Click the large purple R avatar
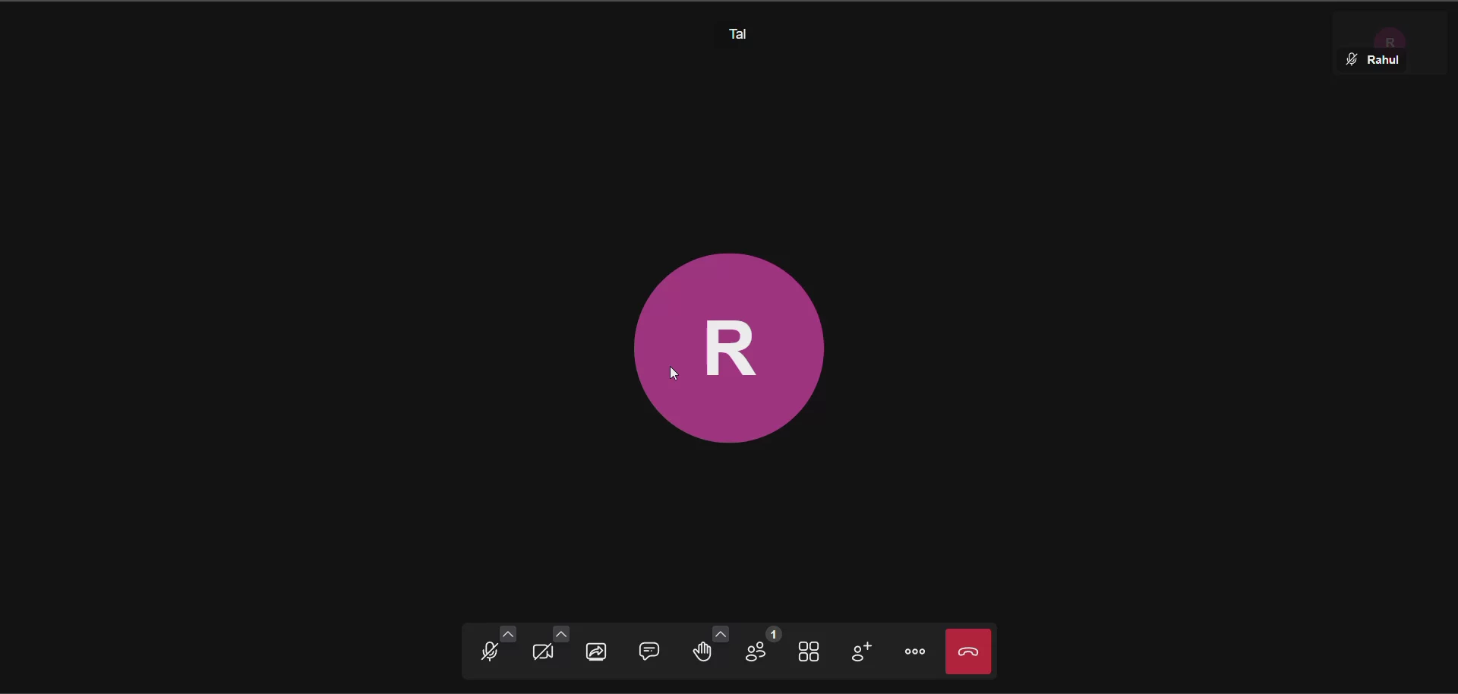Image resolution: width=1458 pixels, height=694 pixels. pyautogui.click(x=730, y=348)
